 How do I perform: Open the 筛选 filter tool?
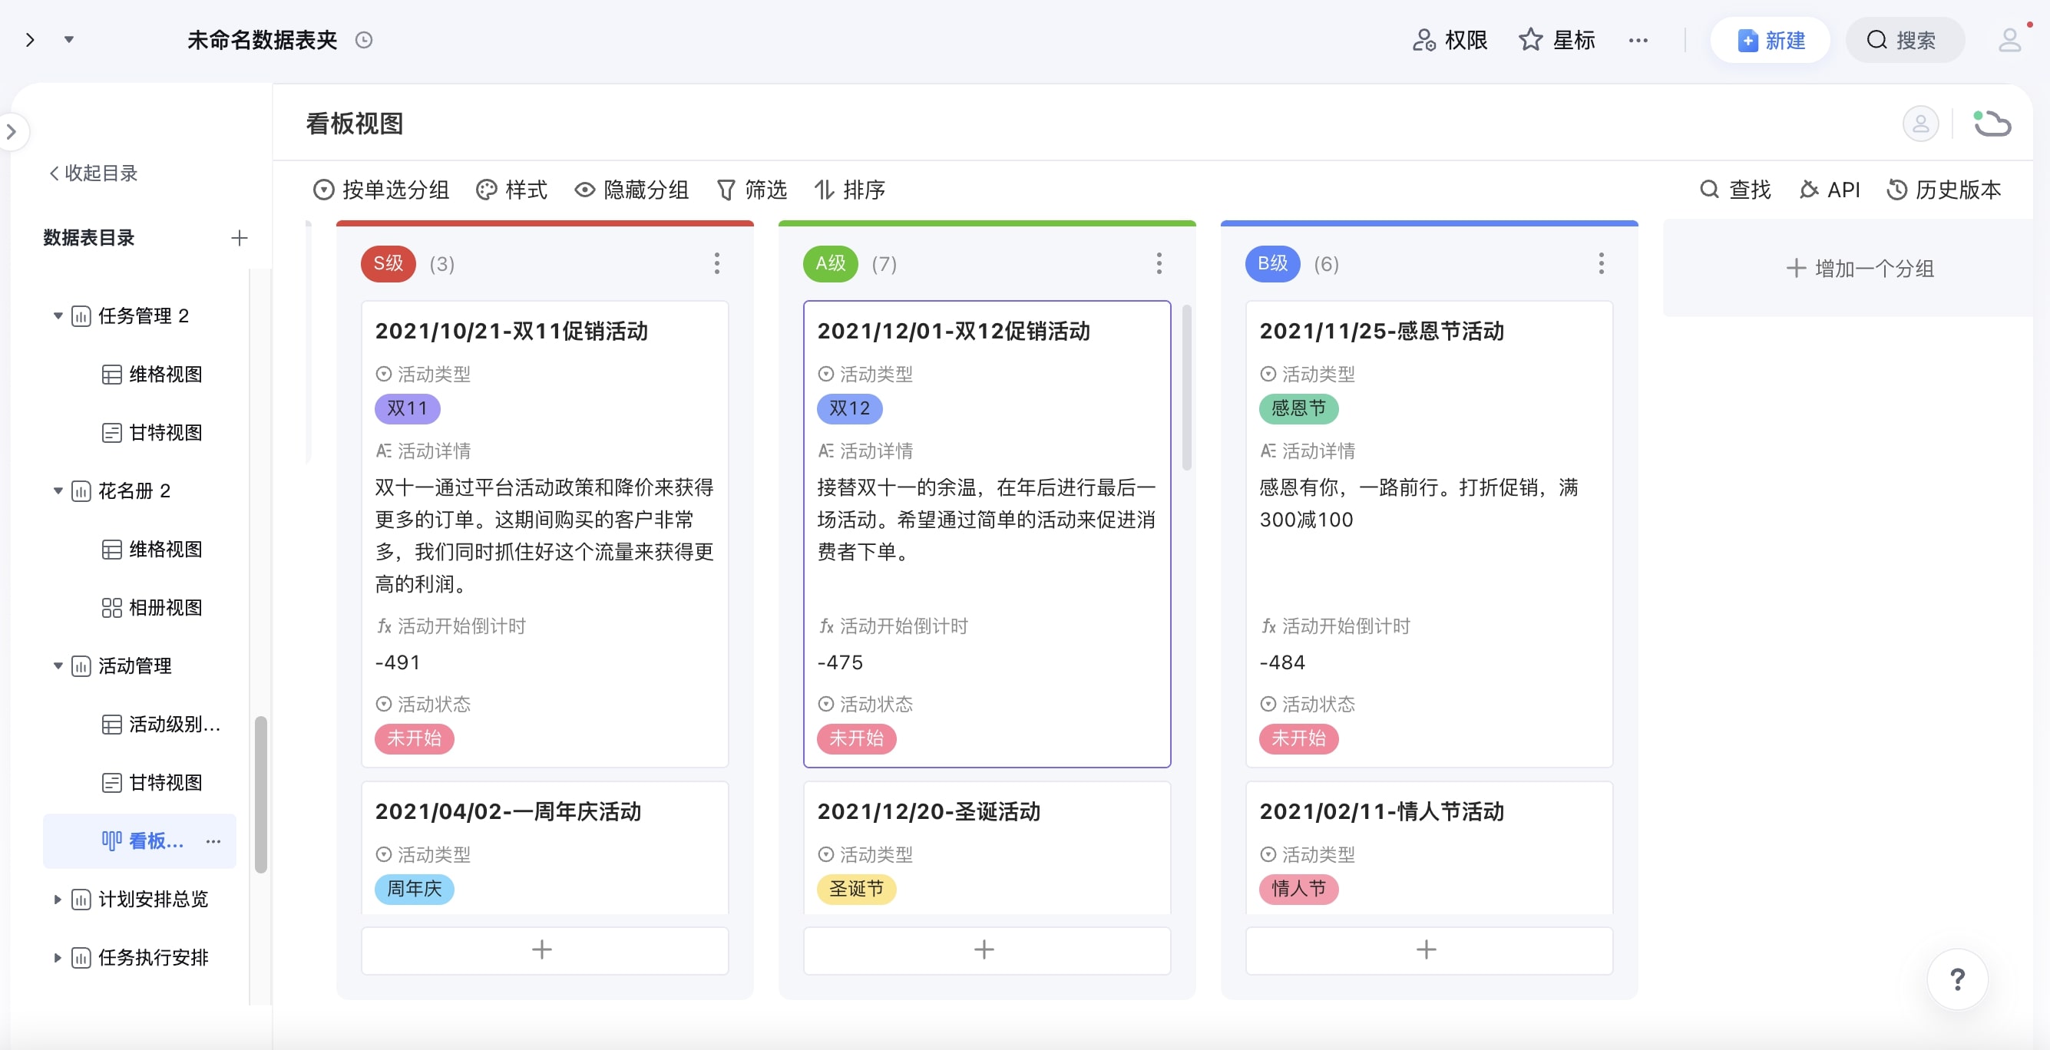tap(751, 190)
